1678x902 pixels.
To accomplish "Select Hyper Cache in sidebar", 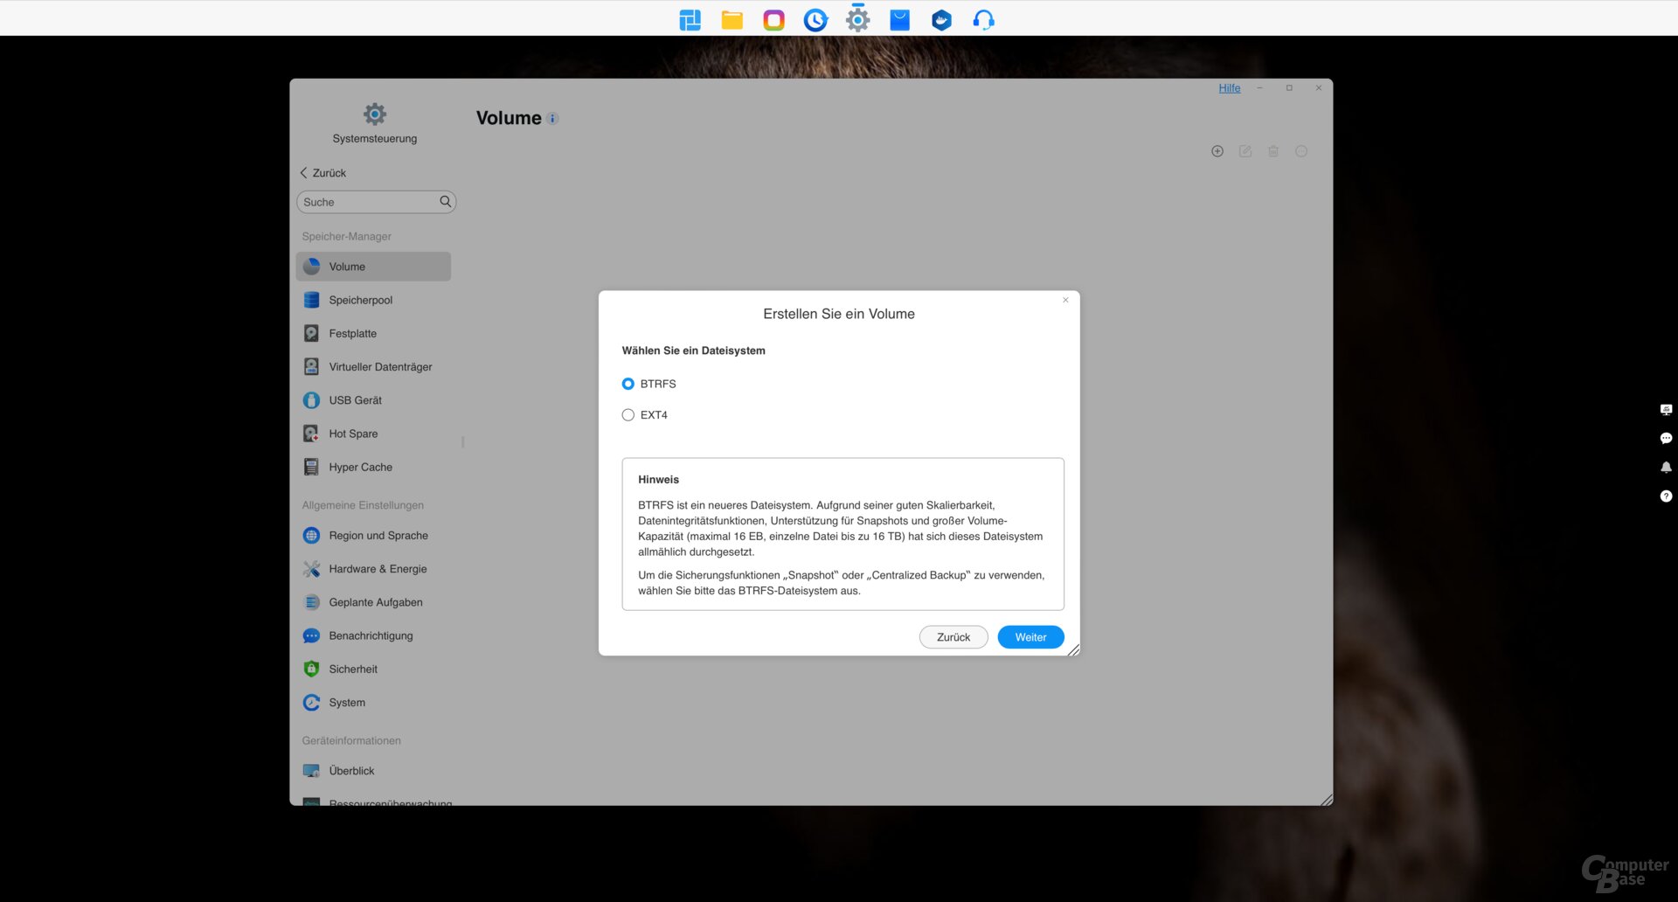I will click(x=360, y=468).
